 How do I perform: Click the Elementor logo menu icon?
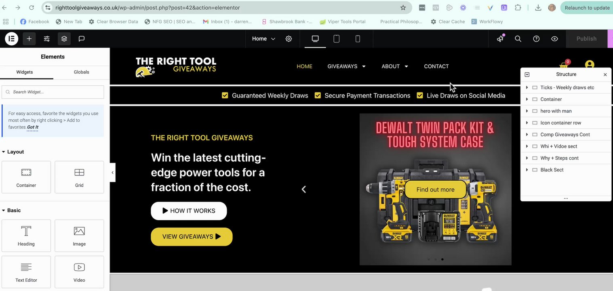tap(12, 38)
